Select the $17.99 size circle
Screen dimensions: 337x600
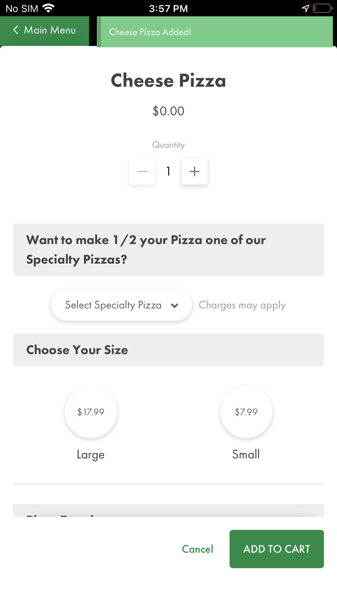coord(91,412)
